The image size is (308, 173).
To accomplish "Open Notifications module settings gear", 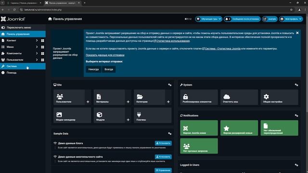I will (x=296, y=115).
